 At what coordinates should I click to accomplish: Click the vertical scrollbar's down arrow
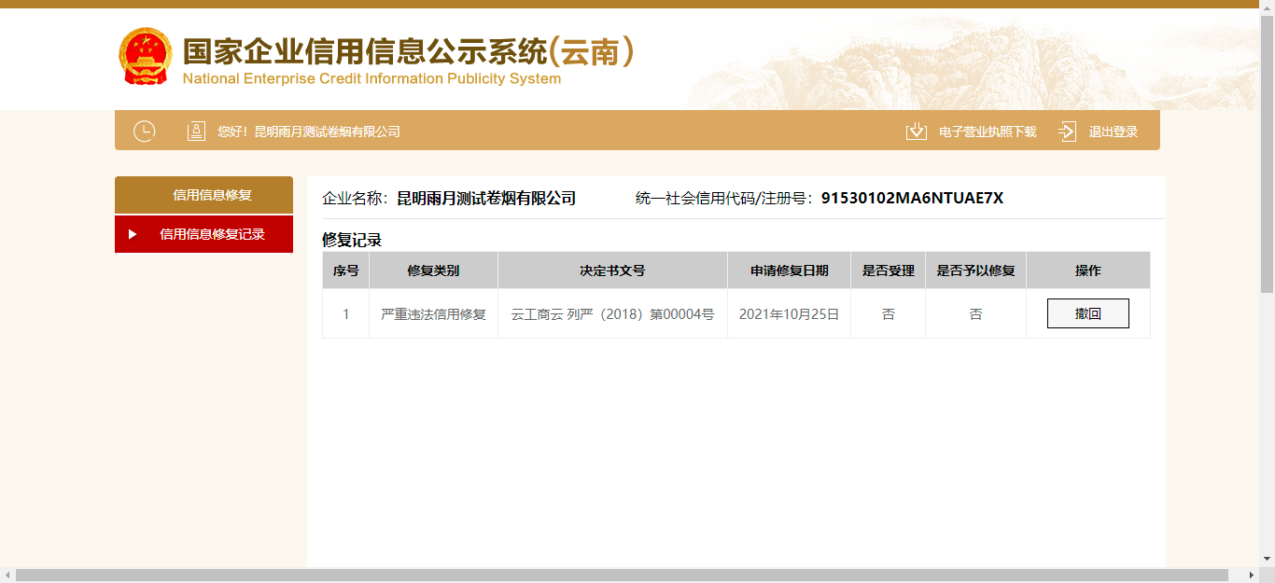1267,559
